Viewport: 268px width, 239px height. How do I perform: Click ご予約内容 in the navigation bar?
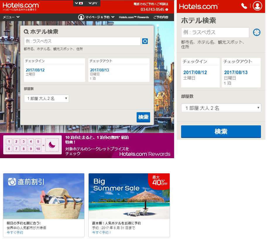tap(161, 17)
